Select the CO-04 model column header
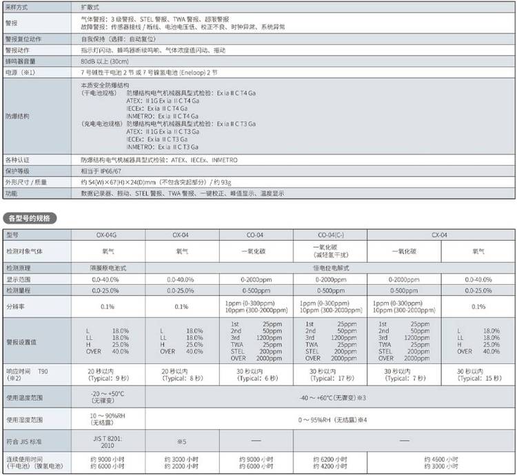 tap(254, 235)
